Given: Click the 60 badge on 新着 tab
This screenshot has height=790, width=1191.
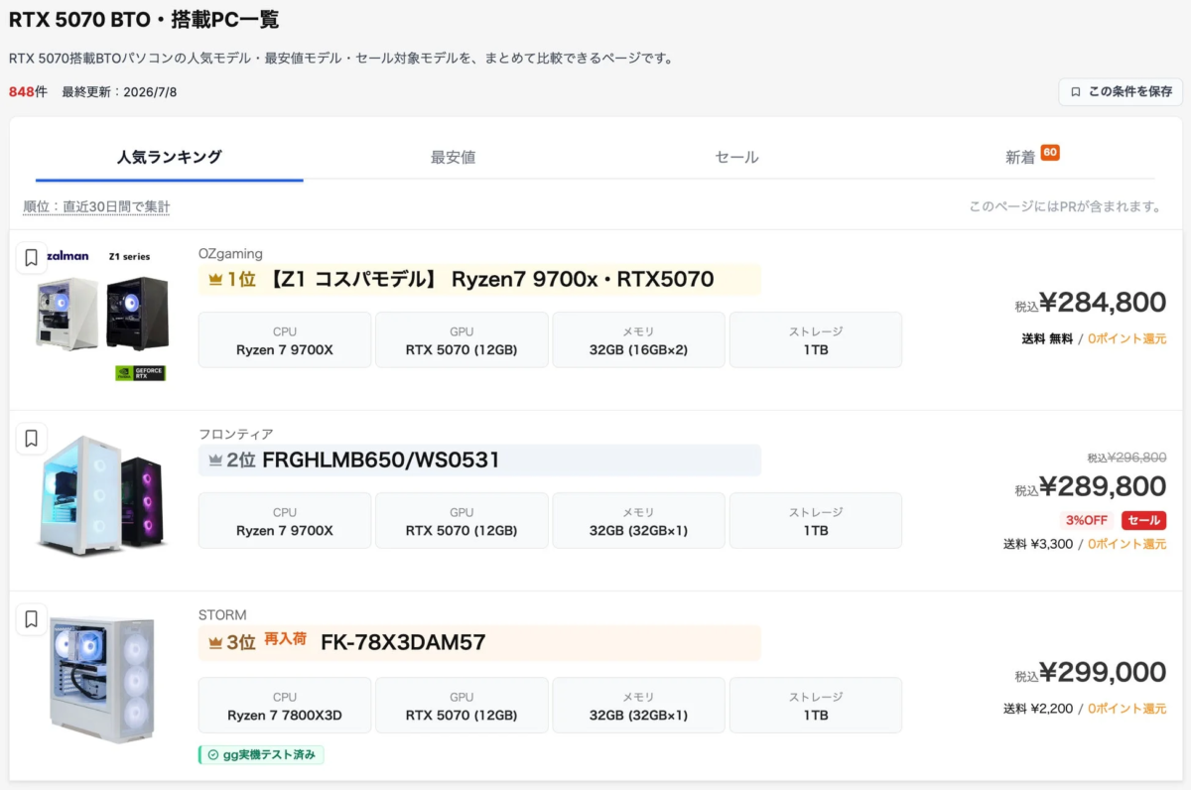Looking at the screenshot, I should tap(1050, 153).
